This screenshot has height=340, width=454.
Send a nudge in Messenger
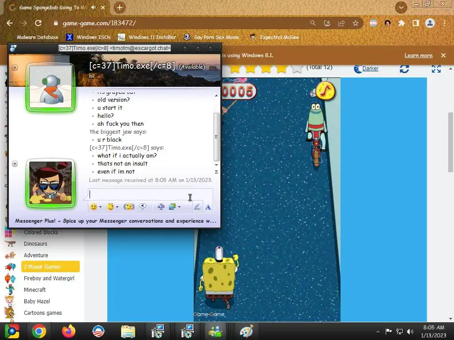tap(129, 207)
